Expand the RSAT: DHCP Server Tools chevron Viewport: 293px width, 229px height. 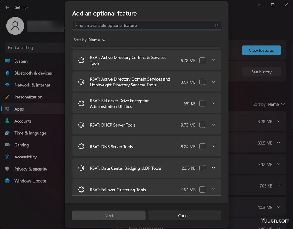tap(214, 125)
